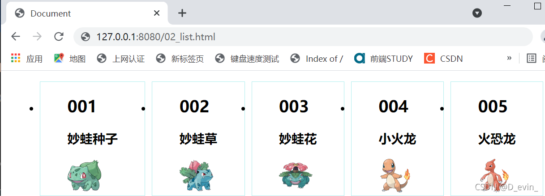Close the Document tab
The width and height of the screenshot is (545, 196).
157,13
